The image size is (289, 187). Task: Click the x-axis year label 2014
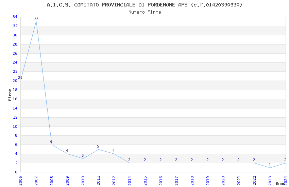(x=130, y=180)
